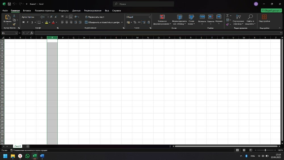The height and width of the screenshot is (160, 284).
Task: Apply the red font color A
Action: tap(53, 22)
